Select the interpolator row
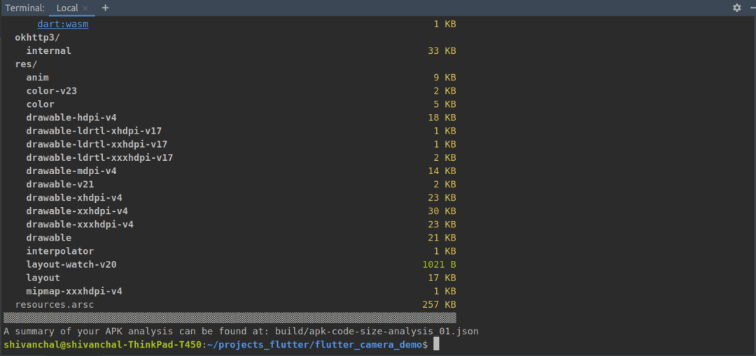The height and width of the screenshot is (356, 756). coord(241,252)
